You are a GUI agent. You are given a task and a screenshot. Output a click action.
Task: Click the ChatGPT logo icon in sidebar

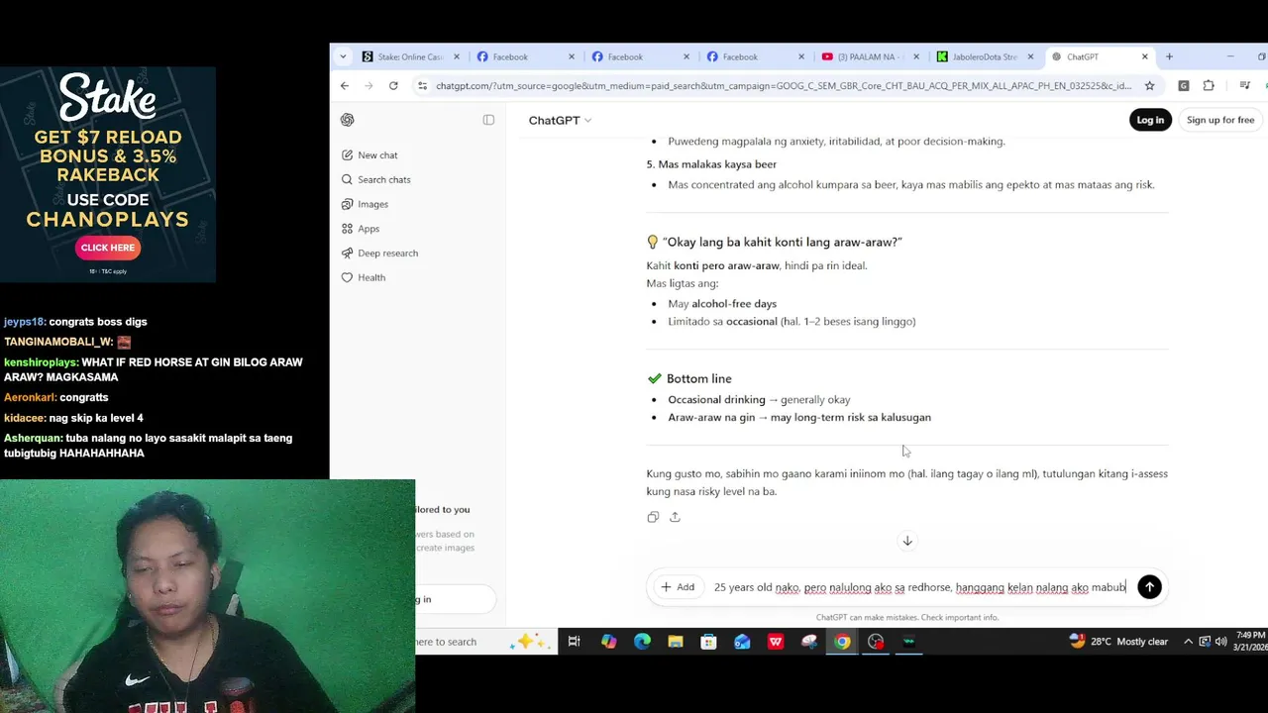tap(347, 120)
